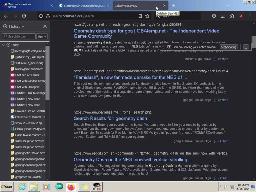Open the View sort dropdown

tap(42, 36)
